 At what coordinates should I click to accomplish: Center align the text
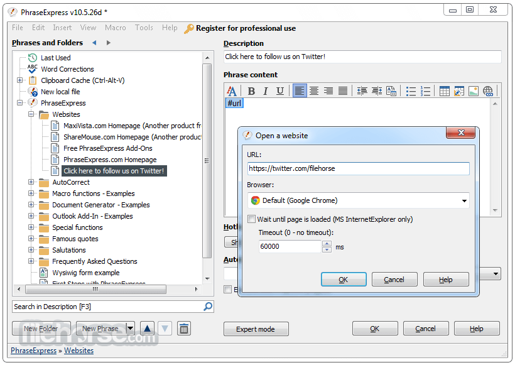314,91
